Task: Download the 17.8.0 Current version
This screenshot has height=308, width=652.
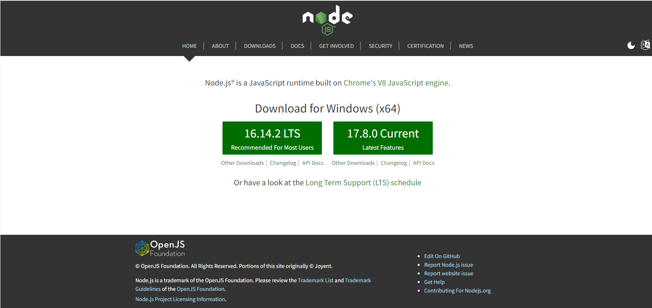Action: pos(383,138)
